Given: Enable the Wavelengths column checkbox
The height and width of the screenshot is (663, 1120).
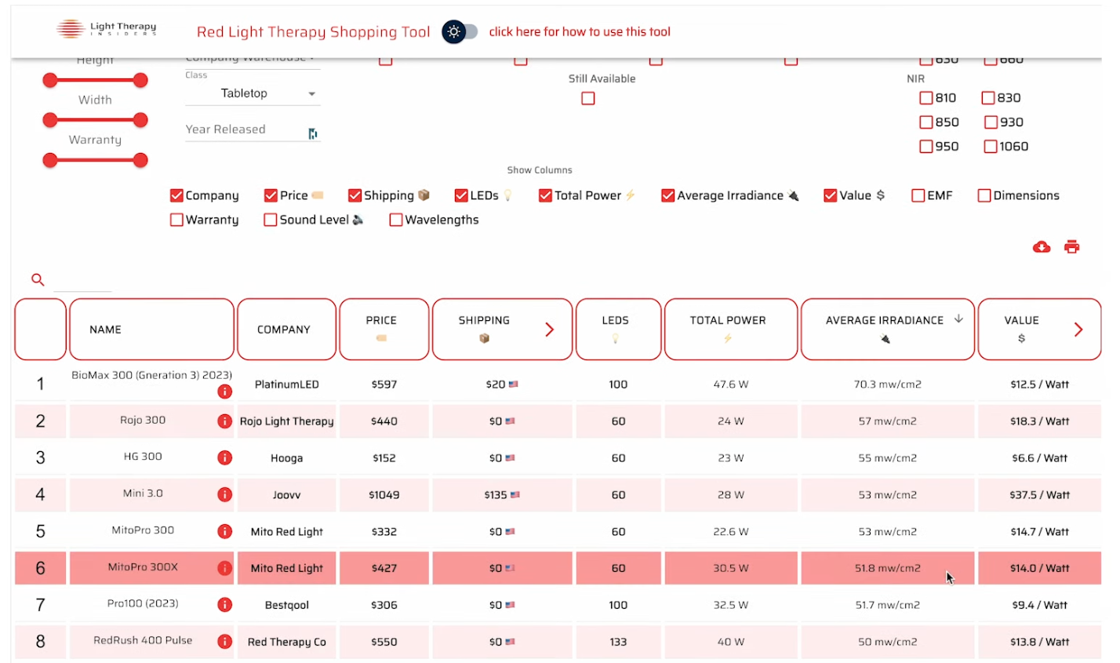Looking at the screenshot, I should (x=396, y=220).
